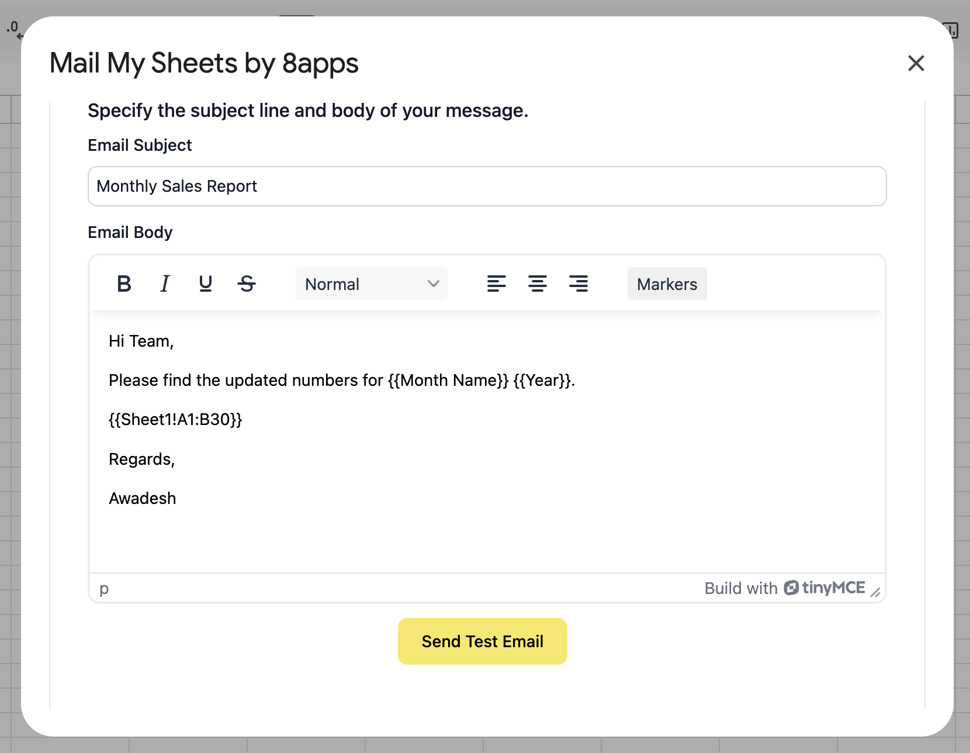Click the Sheet1!A1:B30 marker text
Viewport: 970px width, 753px height.
(175, 420)
